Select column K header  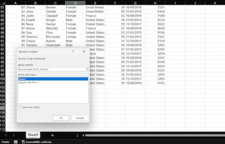pos(215,3)
